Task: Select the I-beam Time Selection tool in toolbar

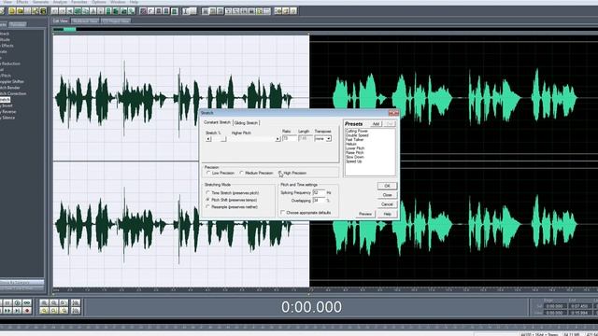Action: (185, 11)
